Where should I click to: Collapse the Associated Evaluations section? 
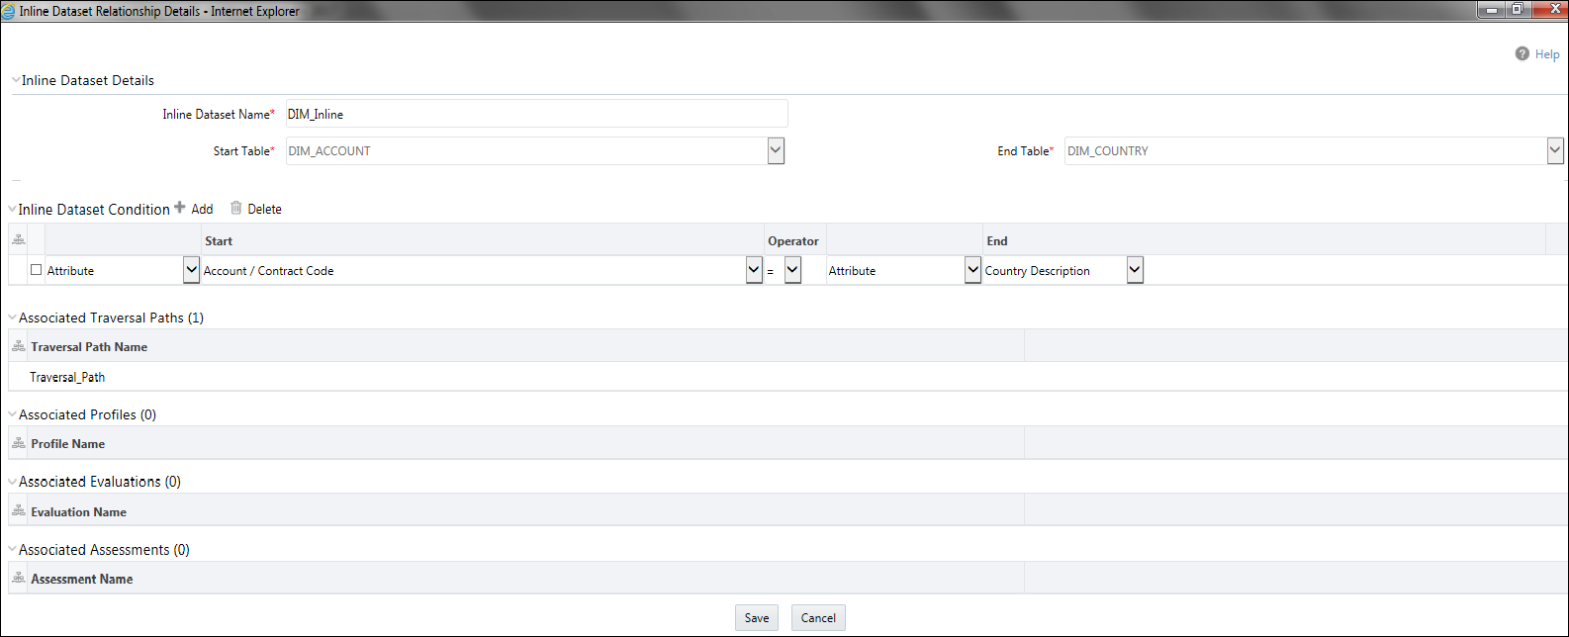click(12, 483)
